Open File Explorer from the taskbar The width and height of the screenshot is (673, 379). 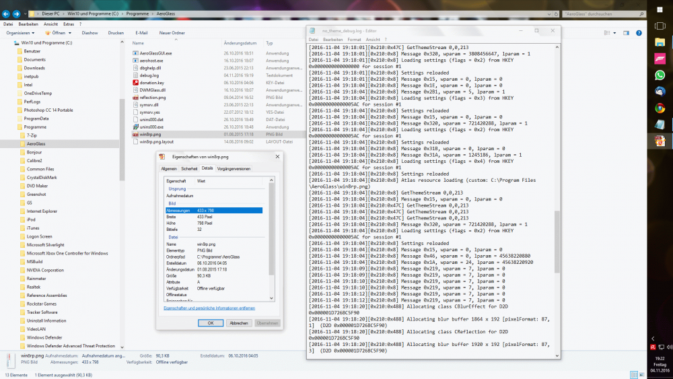pyautogui.click(x=660, y=42)
